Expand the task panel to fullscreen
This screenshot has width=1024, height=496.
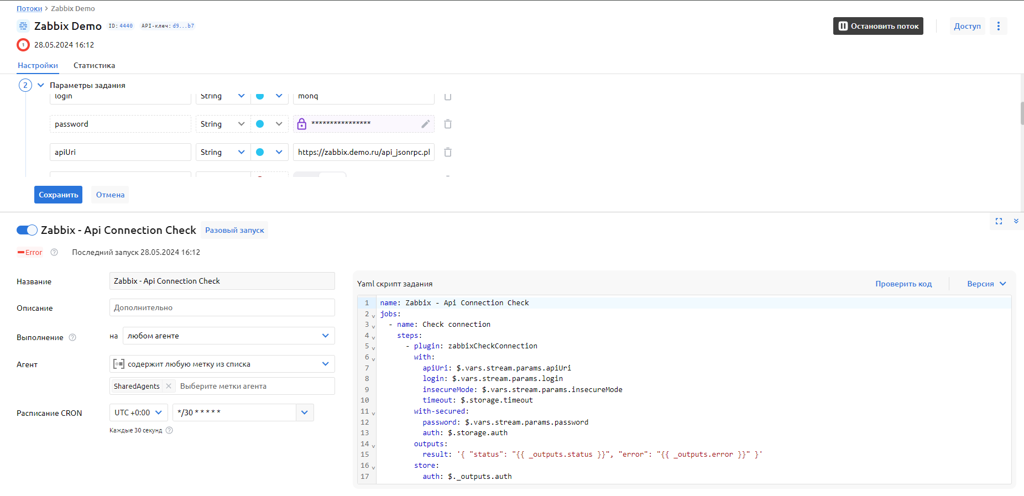[999, 221]
